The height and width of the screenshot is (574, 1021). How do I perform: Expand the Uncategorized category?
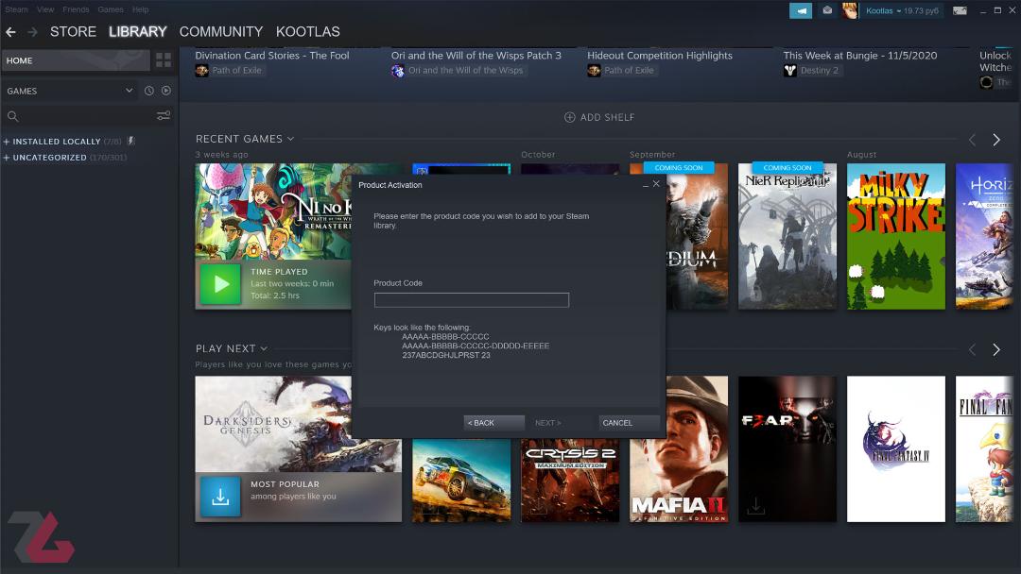coord(7,158)
